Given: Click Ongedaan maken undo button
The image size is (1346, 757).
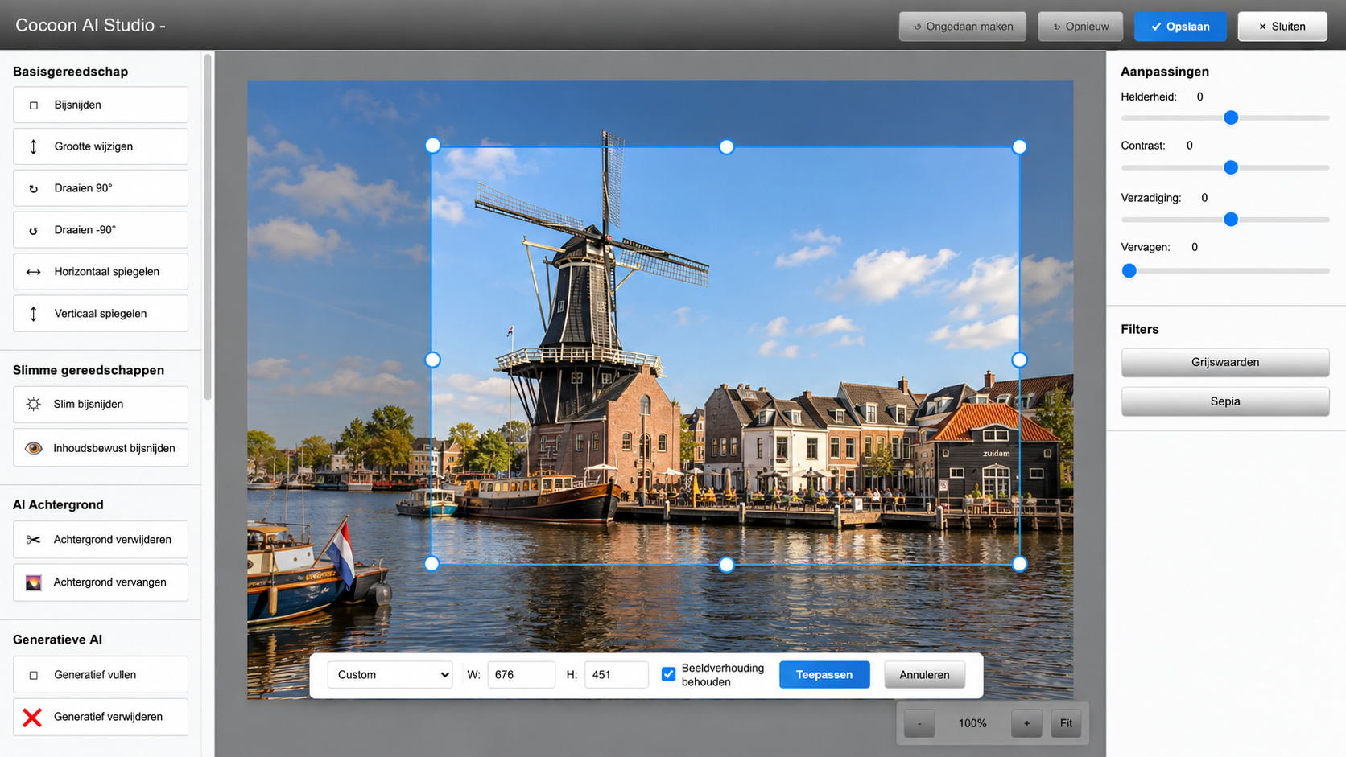Looking at the screenshot, I should click(963, 27).
